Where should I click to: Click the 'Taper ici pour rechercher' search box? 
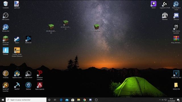tap(26, 100)
